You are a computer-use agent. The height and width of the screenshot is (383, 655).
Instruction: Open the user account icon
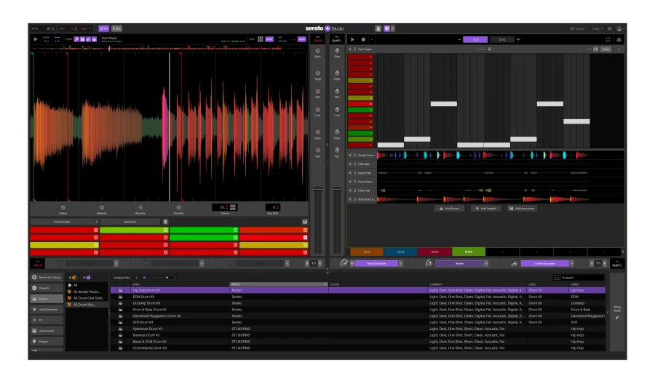tap(619, 29)
